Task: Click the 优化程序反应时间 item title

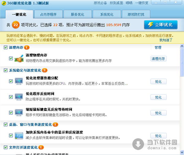Action: [40, 94]
